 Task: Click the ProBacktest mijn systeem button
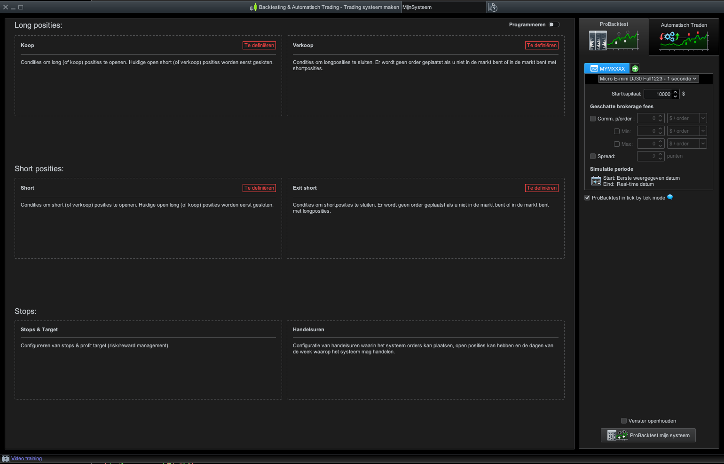pos(648,435)
